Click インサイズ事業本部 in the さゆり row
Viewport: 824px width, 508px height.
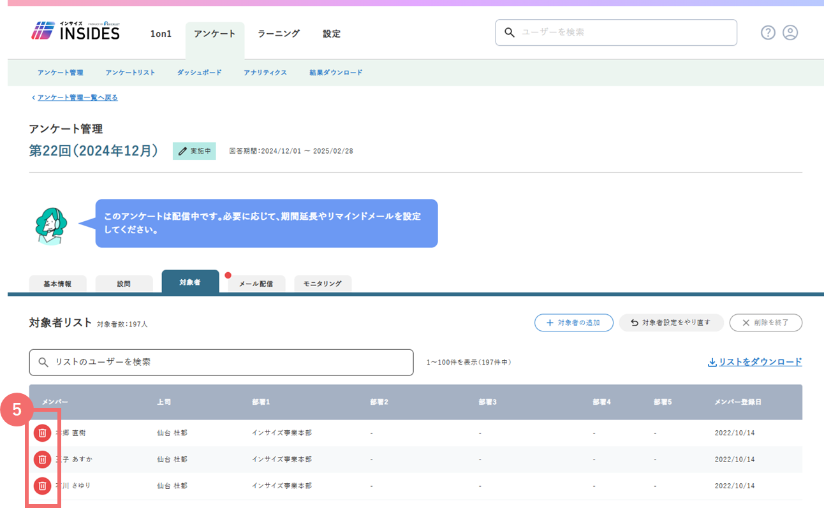(x=282, y=486)
